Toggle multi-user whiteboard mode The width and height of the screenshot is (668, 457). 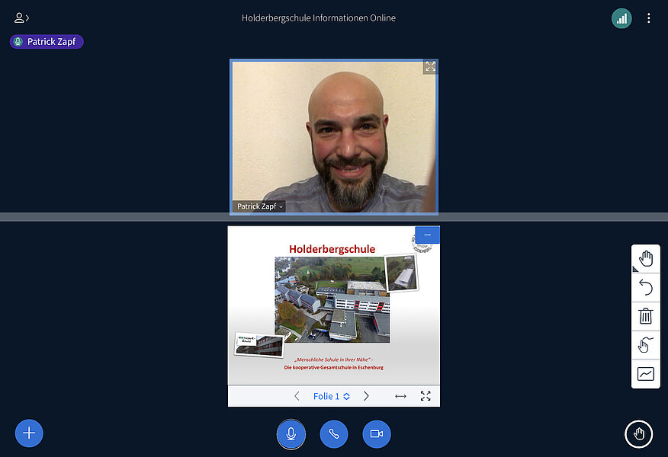646,345
